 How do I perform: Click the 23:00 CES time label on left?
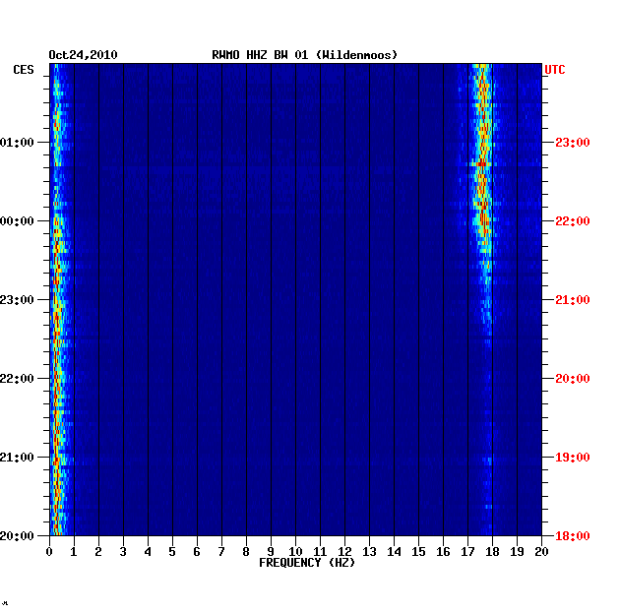pyautogui.click(x=17, y=300)
